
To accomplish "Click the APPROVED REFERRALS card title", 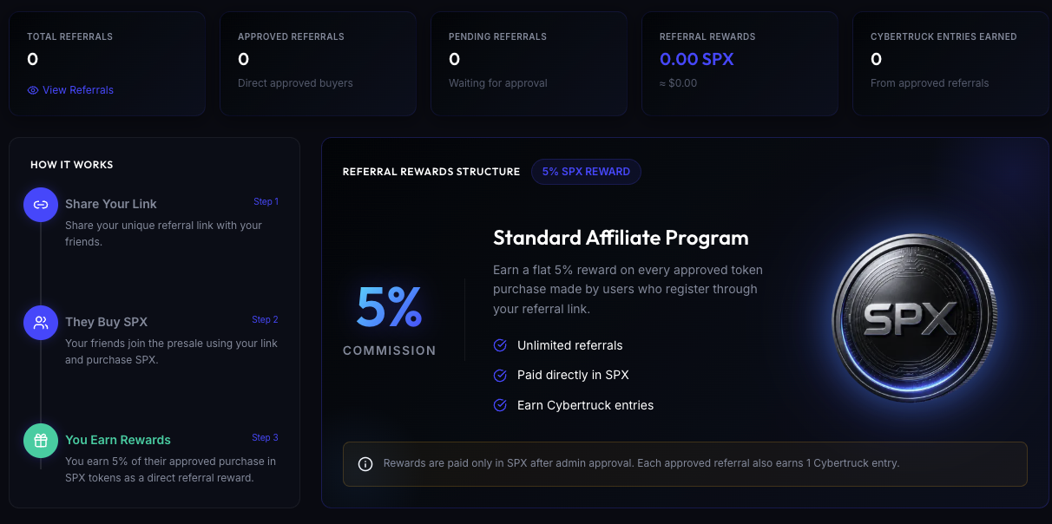I will click(291, 36).
